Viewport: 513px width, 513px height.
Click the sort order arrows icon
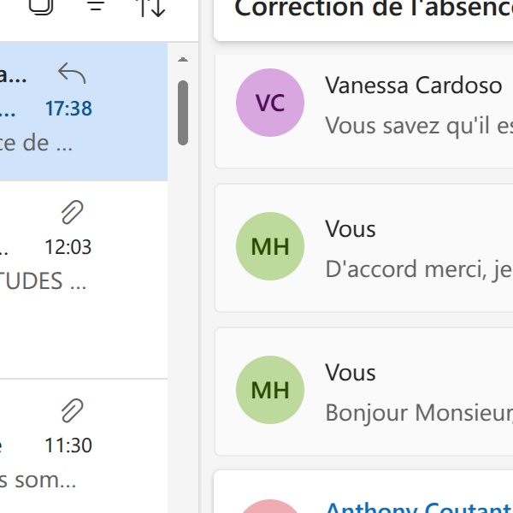click(x=150, y=5)
